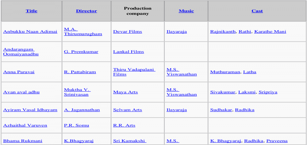307x145 pixels.
Task: Open the Anbukku Naan Adimai film link
Action: click(30, 31)
